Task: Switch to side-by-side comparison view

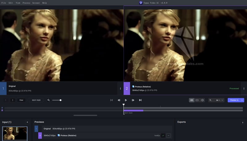Action: (x=192, y=100)
